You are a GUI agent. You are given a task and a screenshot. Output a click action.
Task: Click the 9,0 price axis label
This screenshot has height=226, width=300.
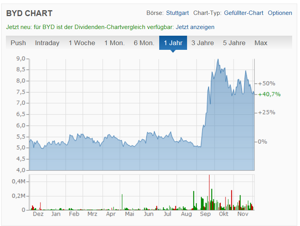(x=21, y=58)
